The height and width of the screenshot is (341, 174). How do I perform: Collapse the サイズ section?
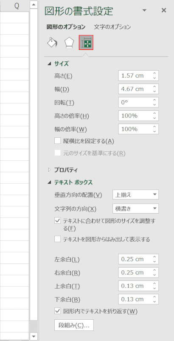[50, 64]
